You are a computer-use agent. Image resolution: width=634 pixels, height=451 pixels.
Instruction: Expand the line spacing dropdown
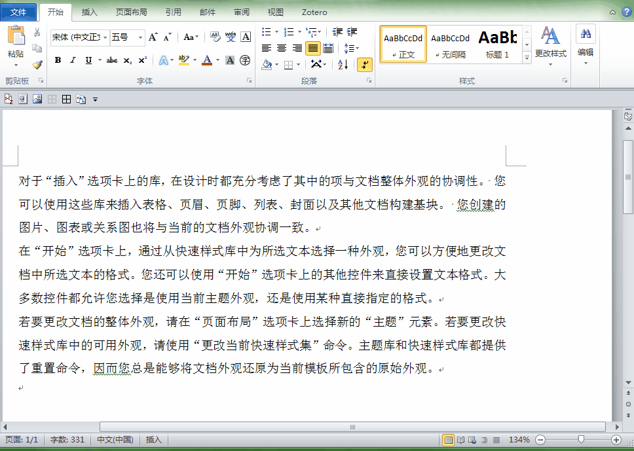click(351, 48)
